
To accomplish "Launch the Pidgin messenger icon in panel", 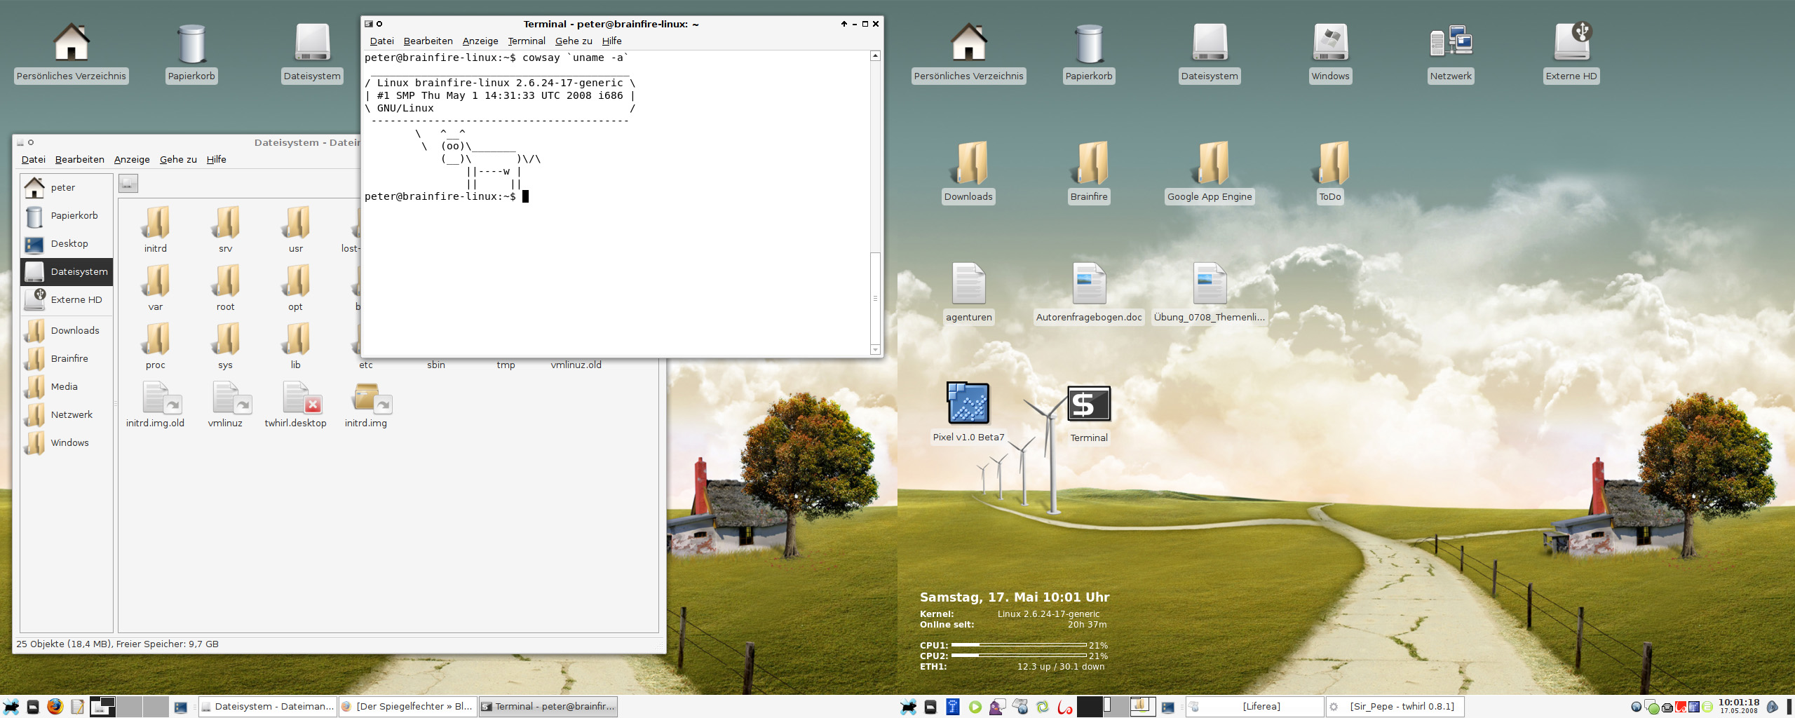I will (996, 707).
